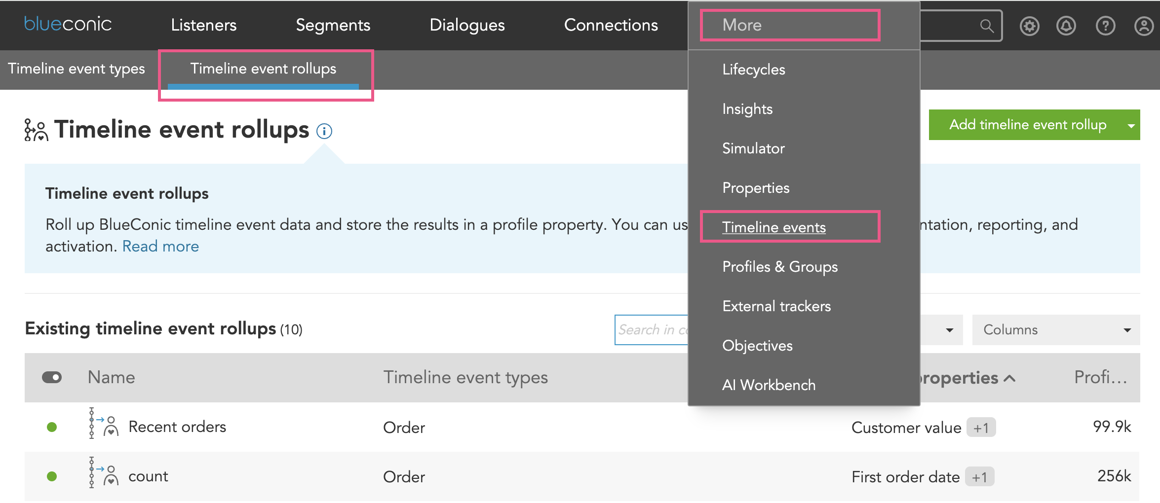Screen dimensions: 1160x503
Task: Click the Profi… column header
Action: click(x=1100, y=377)
